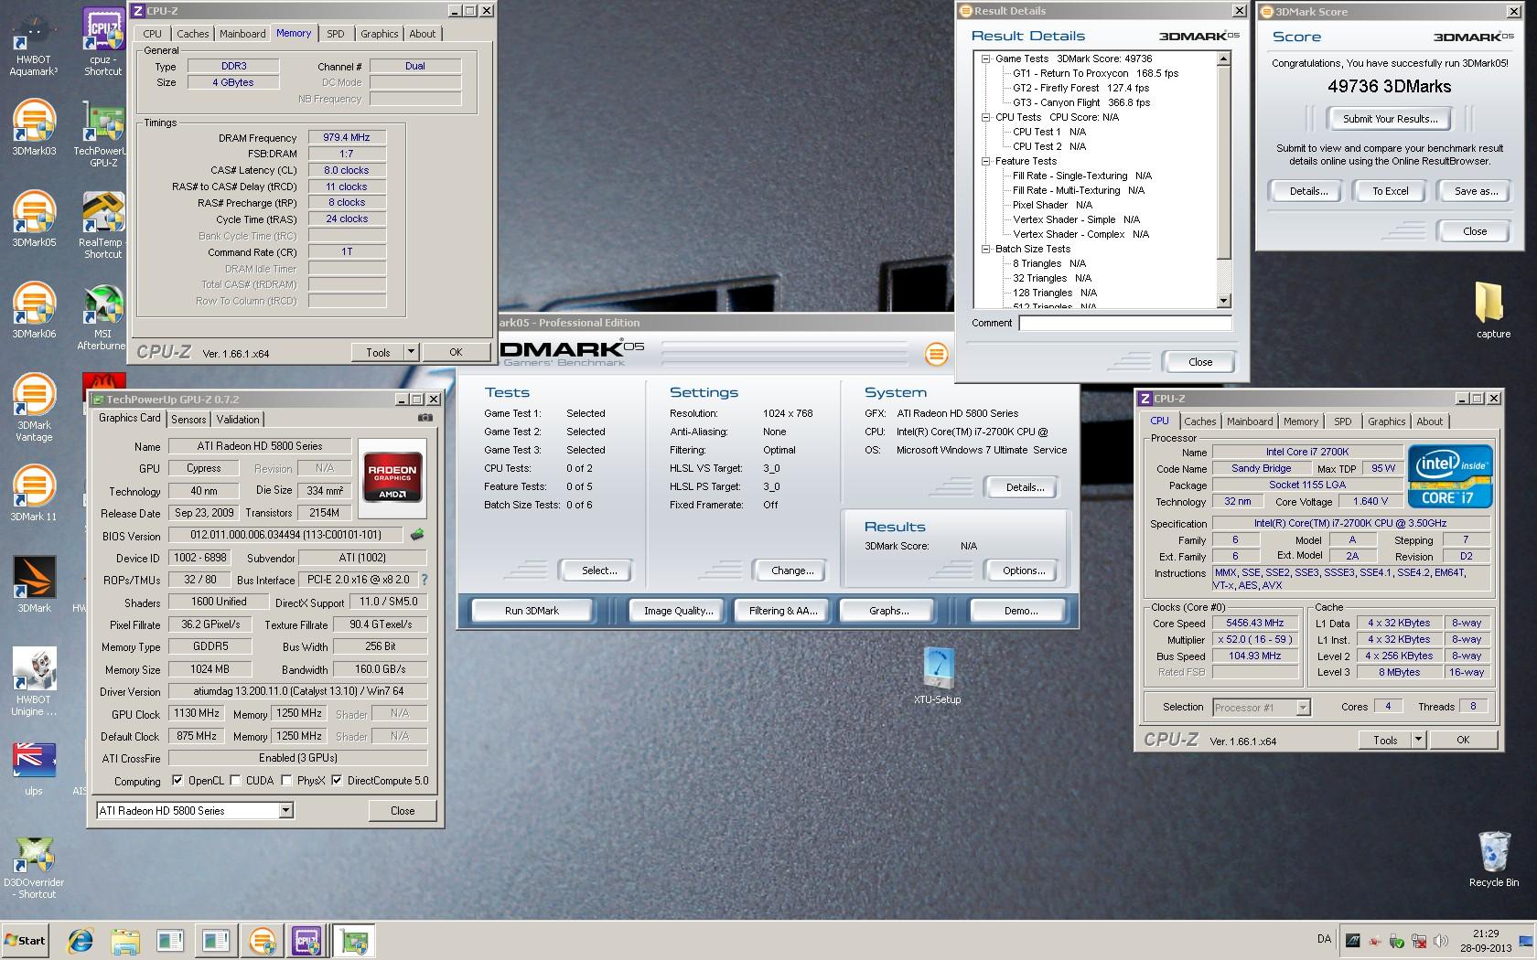Collapse the Batch Size Tests tree node

pos(986,249)
